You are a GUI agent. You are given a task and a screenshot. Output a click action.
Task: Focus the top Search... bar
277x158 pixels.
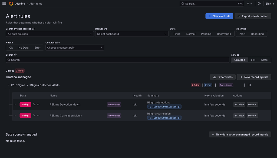212,4
